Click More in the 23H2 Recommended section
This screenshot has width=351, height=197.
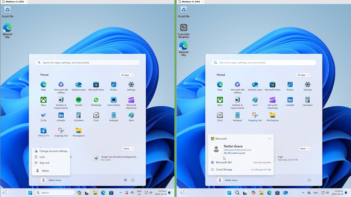pos(128,149)
